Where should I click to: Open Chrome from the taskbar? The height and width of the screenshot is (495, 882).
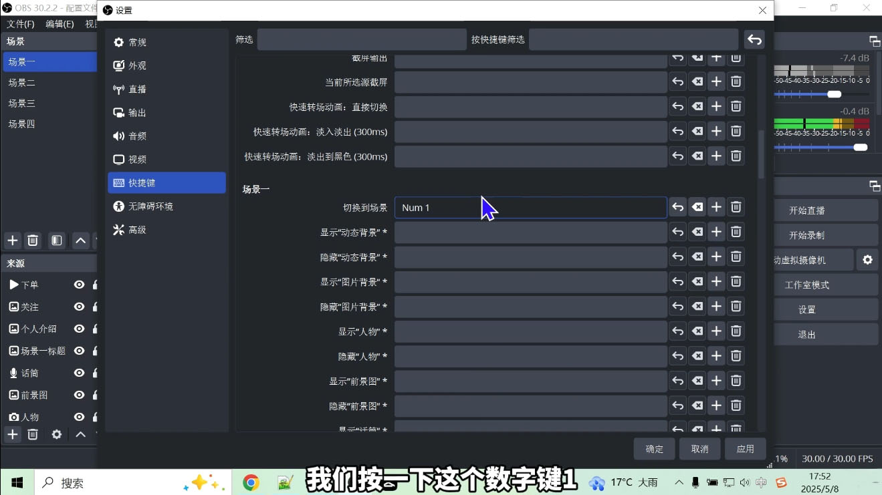(251, 482)
